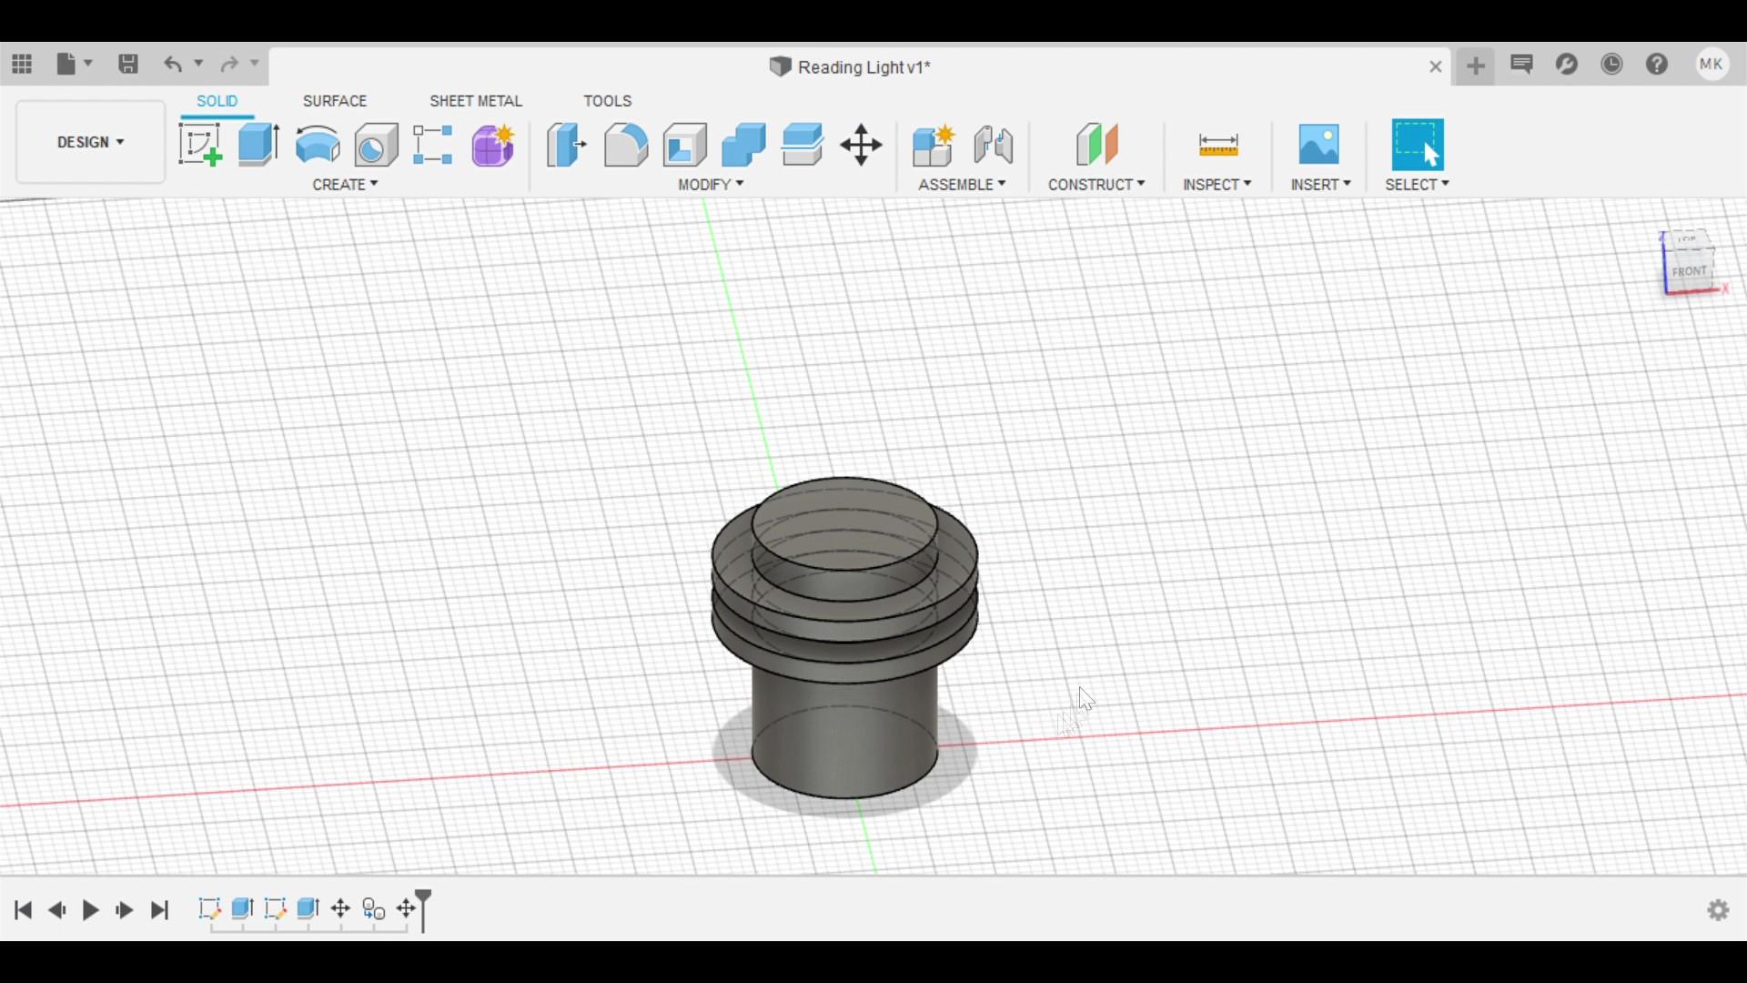Image resolution: width=1747 pixels, height=983 pixels.
Task: Open the Create Form tool
Action: click(493, 145)
